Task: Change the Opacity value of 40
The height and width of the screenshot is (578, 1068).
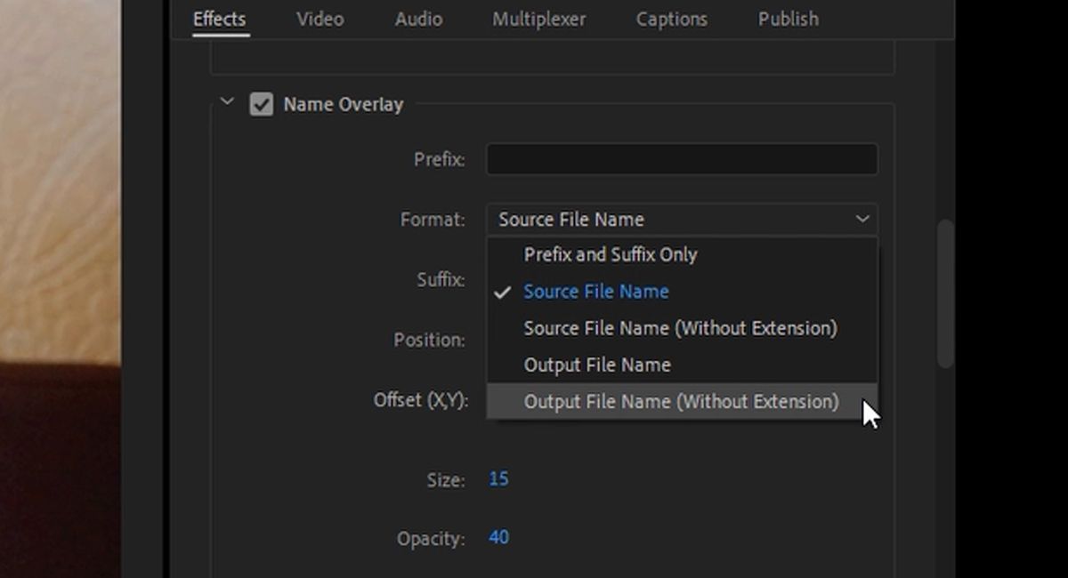Action: tap(498, 537)
